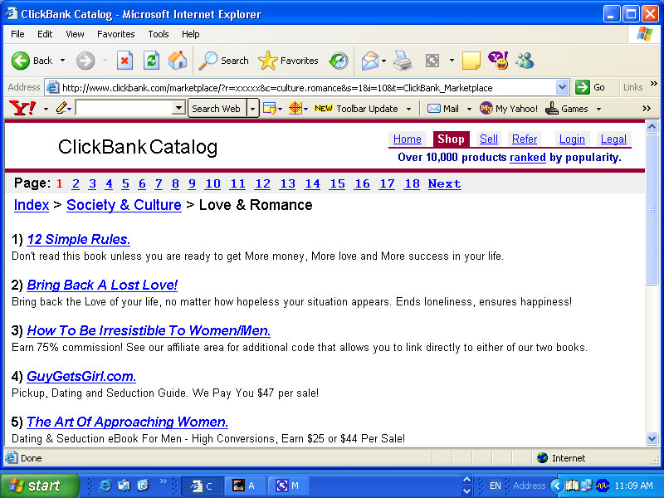
Task: Click the Search Web button
Action: [x=217, y=109]
